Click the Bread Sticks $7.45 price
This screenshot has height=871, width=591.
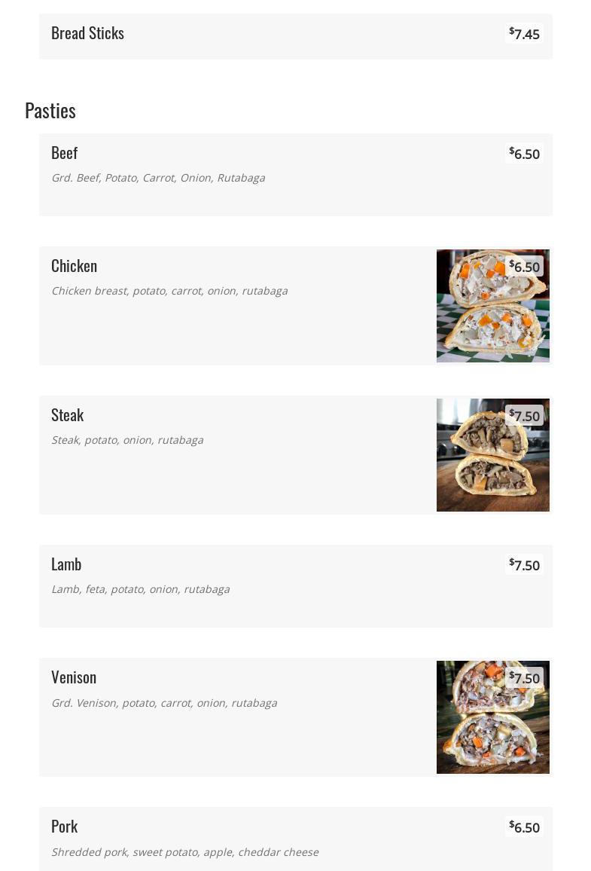coord(525,34)
